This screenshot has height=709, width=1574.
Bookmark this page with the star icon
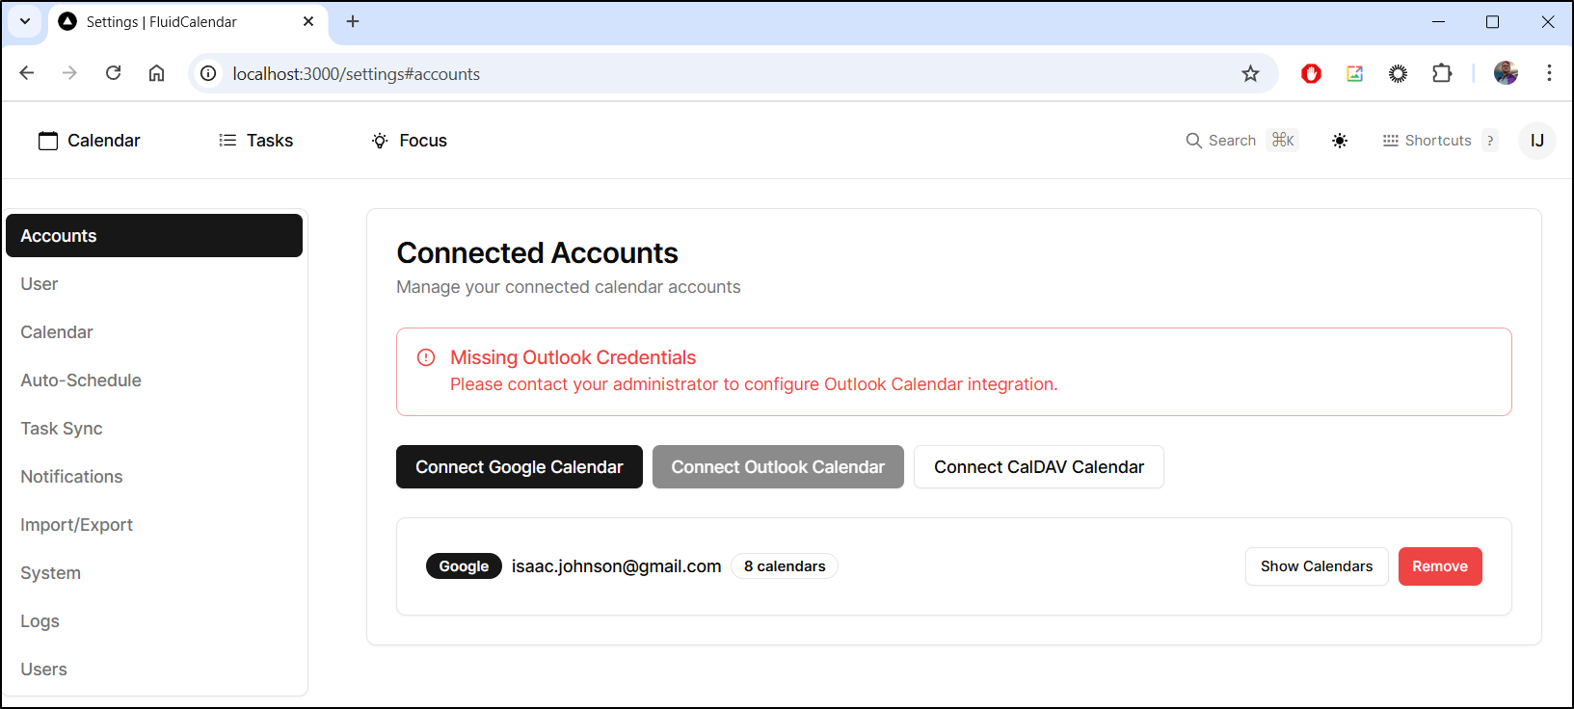tap(1250, 74)
